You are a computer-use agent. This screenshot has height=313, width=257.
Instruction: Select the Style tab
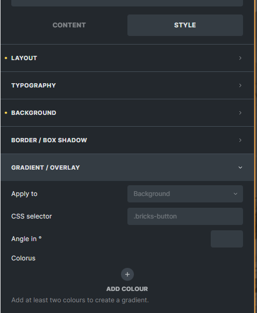coord(185,25)
